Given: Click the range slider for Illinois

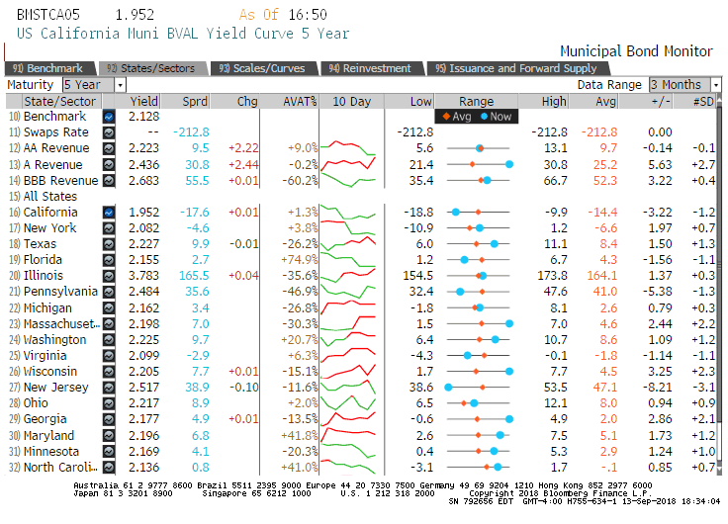Looking at the screenshot, I should (x=477, y=276).
